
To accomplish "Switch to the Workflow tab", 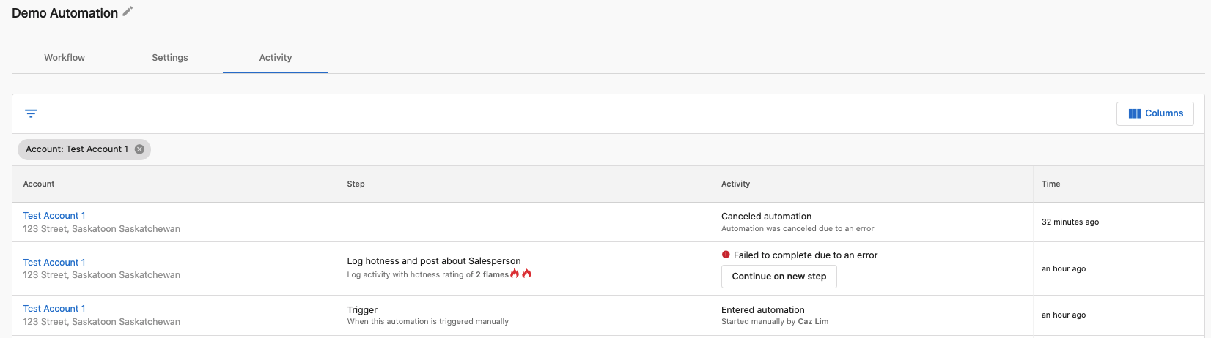I will pos(65,57).
